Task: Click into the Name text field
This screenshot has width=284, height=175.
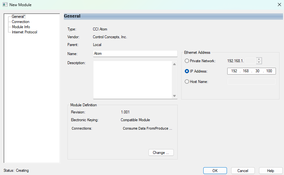Action: 135,53
